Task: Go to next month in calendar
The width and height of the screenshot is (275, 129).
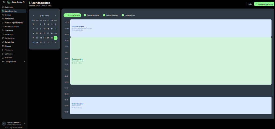Action: pyautogui.click(x=55, y=16)
